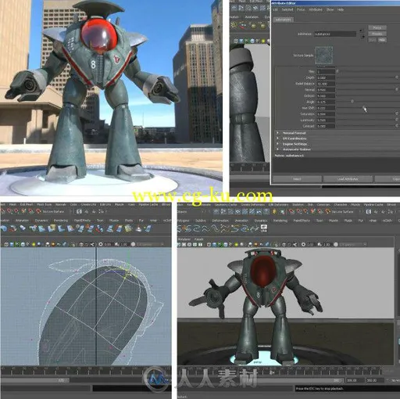Expand Normal Format section
This screenshot has height=399, width=400.
point(278,133)
